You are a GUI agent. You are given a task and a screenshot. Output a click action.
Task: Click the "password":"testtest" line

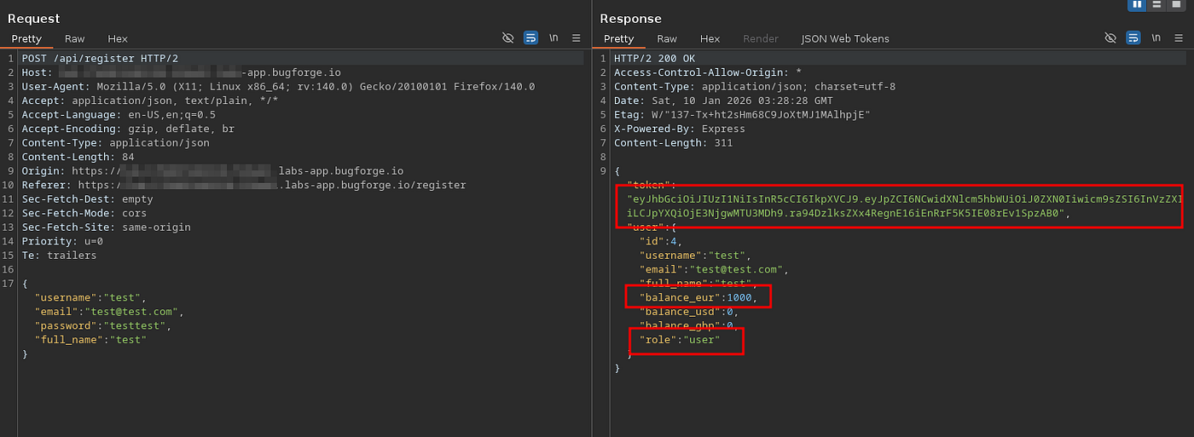(103, 325)
